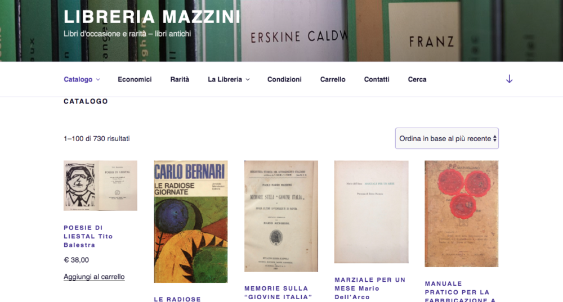The image size is (563, 302).
Task: Go to the Rarità page
Action: click(180, 79)
